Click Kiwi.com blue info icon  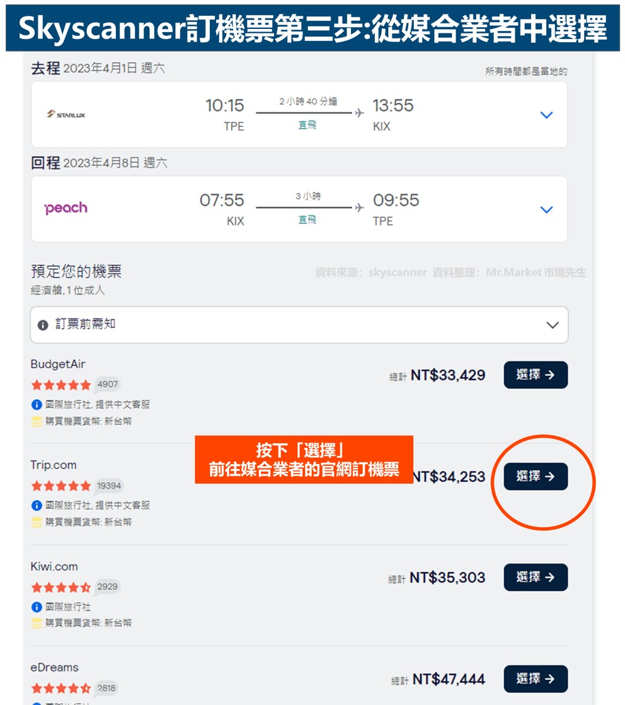(x=37, y=607)
